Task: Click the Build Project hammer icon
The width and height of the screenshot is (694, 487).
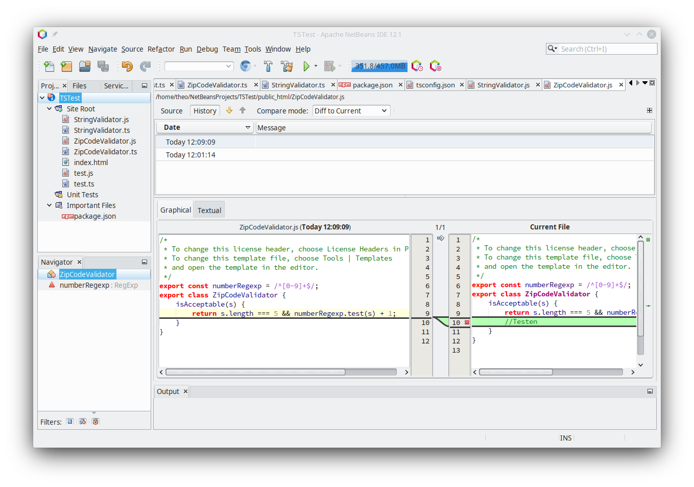Action: click(x=268, y=66)
